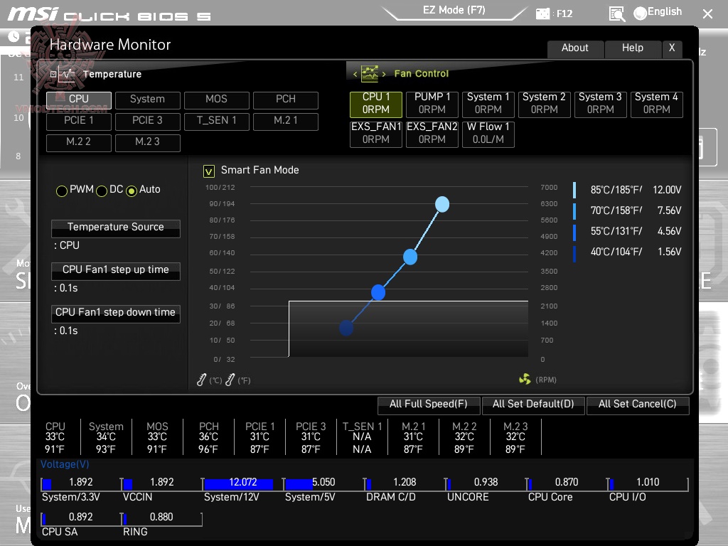Open the search magnifier icon in the title bar
This screenshot has width=728, height=546.
(x=616, y=13)
